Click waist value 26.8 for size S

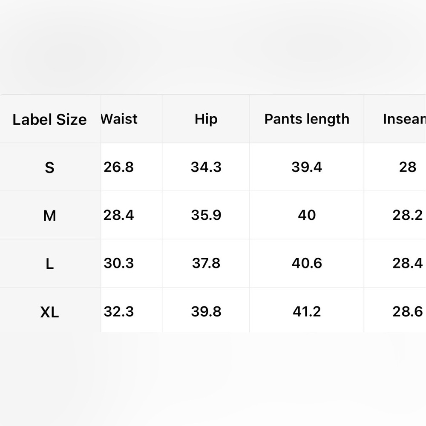tap(119, 167)
